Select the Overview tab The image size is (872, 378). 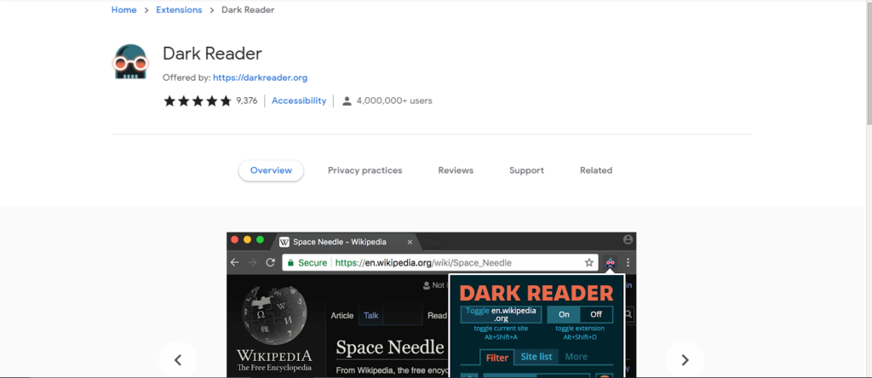(x=271, y=170)
